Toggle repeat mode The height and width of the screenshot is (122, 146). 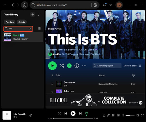pyautogui.click(x=87, y=113)
